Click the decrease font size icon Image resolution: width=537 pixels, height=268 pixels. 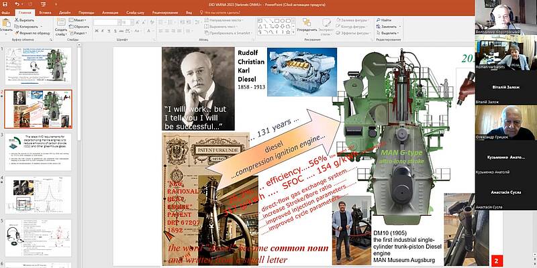coord(144,23)
